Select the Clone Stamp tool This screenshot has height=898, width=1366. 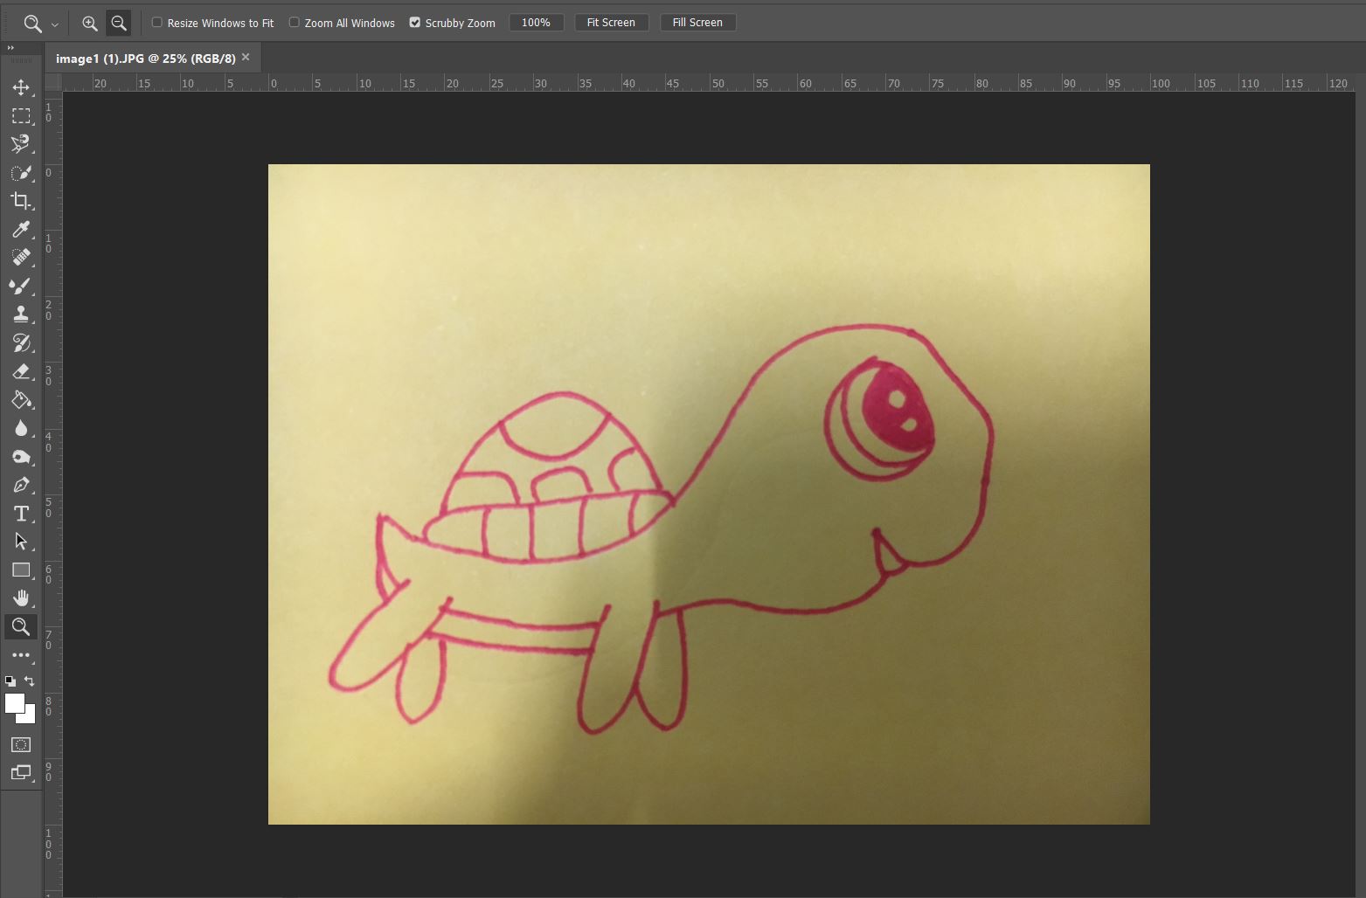(x=21, y=314)
